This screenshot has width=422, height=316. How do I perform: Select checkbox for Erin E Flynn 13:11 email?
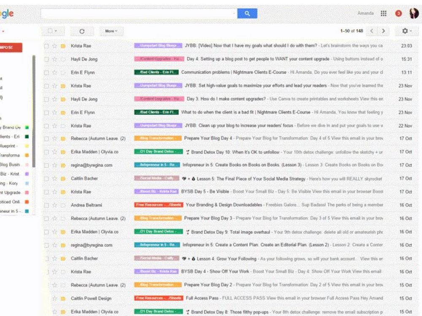(x=46, y=72)
